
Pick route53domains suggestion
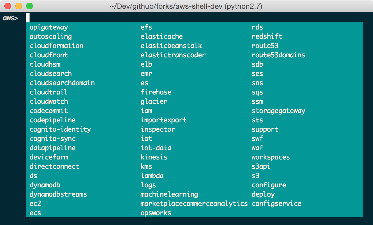pos(278,55)
